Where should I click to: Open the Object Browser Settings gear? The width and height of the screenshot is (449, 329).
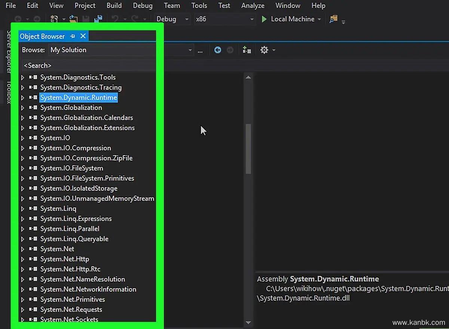264,50
